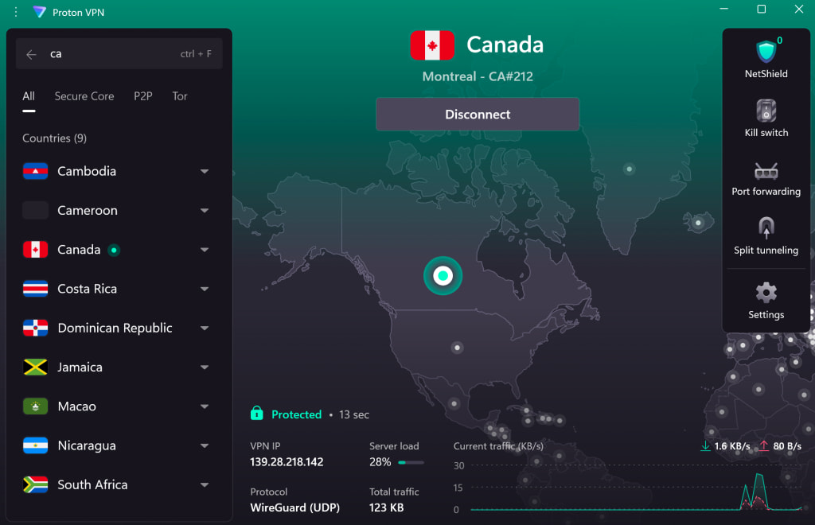Click the back arrow in search box
The image size is (815, 525).
(x=31, y=54)
